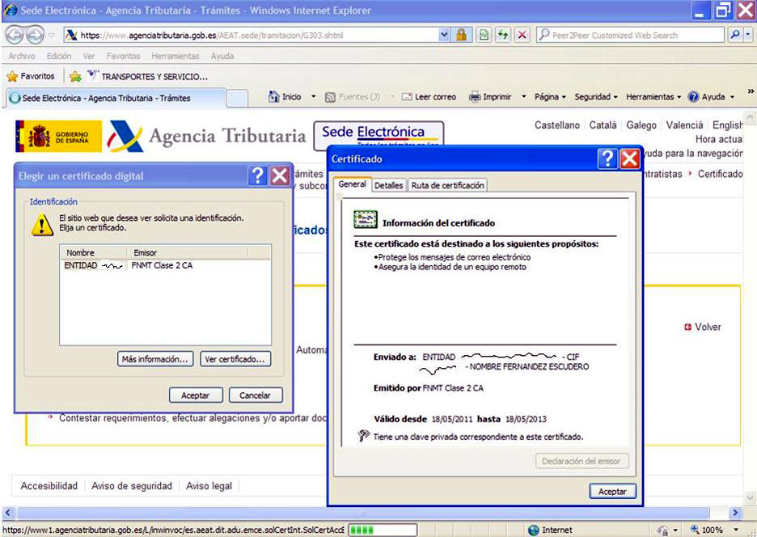Click in the URL address field
The height and width of the screenshot is (537, 757).
(251, 35)
